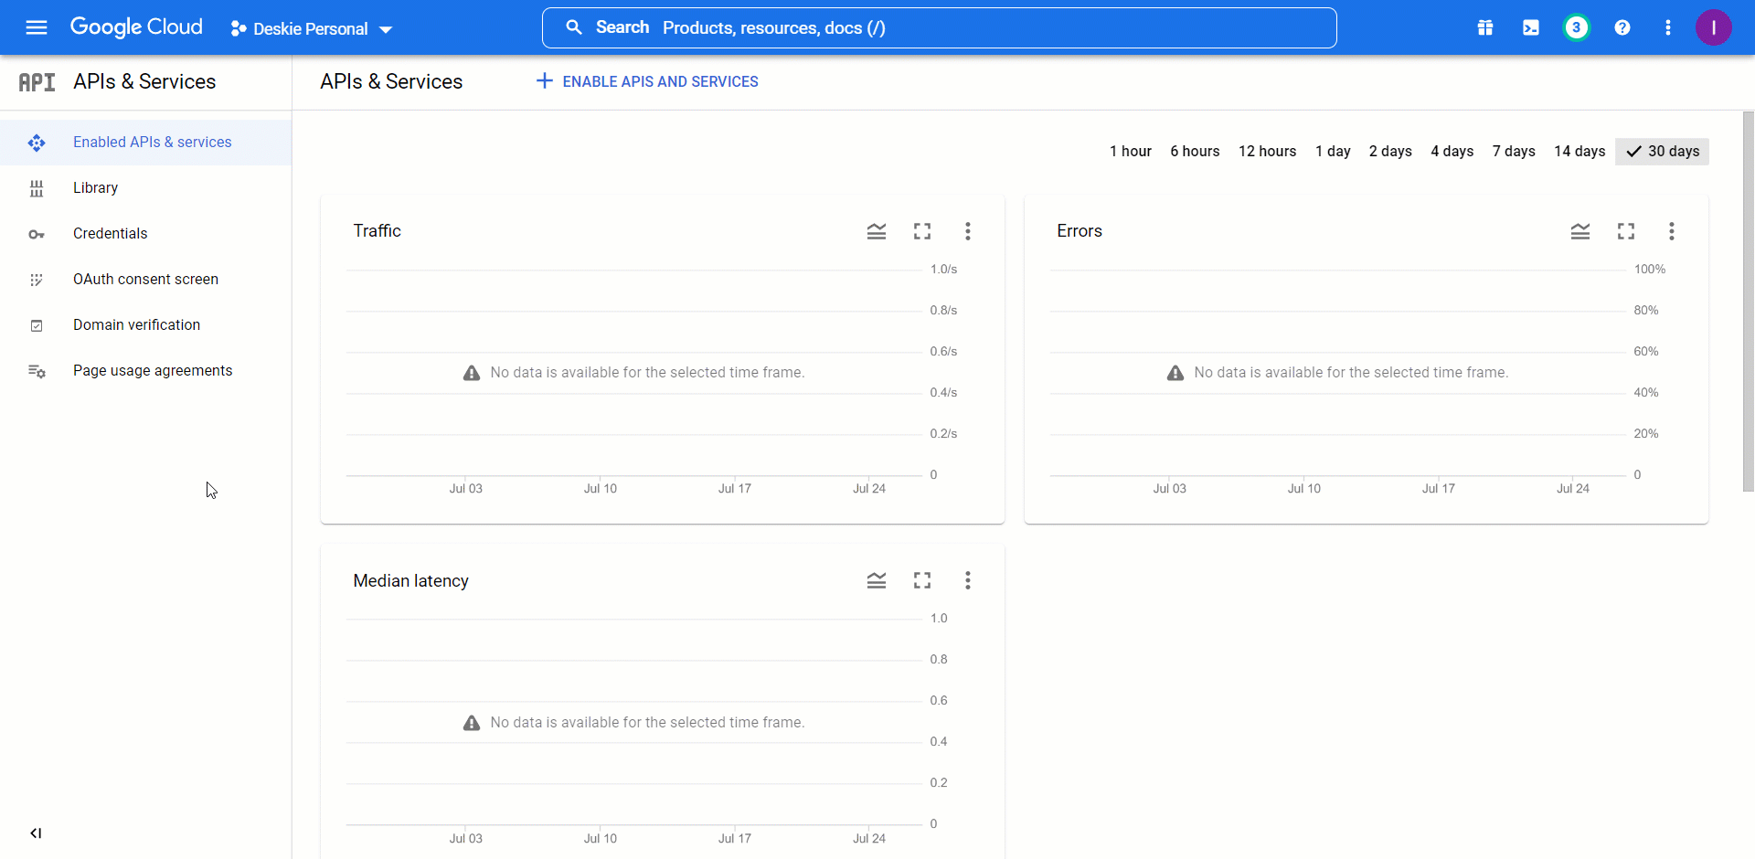Collapse the sidebar navigation panel

click(36, 833)
